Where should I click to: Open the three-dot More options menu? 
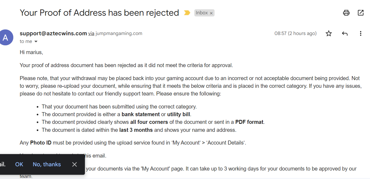360,33
